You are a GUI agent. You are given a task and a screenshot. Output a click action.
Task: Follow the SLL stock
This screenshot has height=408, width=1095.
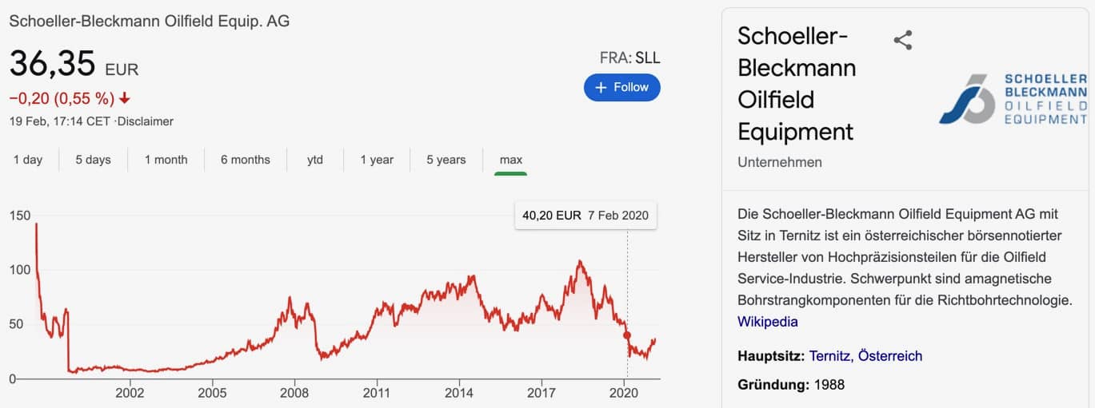[622, 88]
